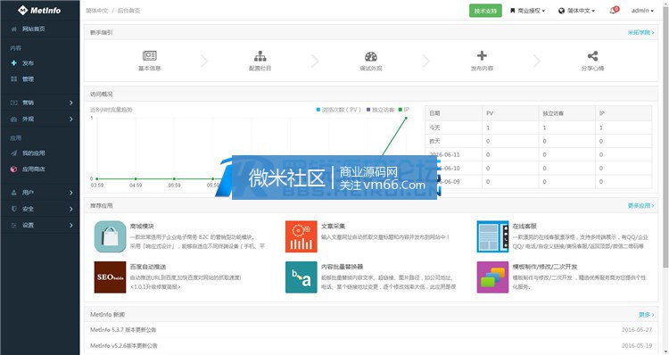669x355 pixels.
Task: Click the 调试外观 dashboard icon
Action: 371,56
